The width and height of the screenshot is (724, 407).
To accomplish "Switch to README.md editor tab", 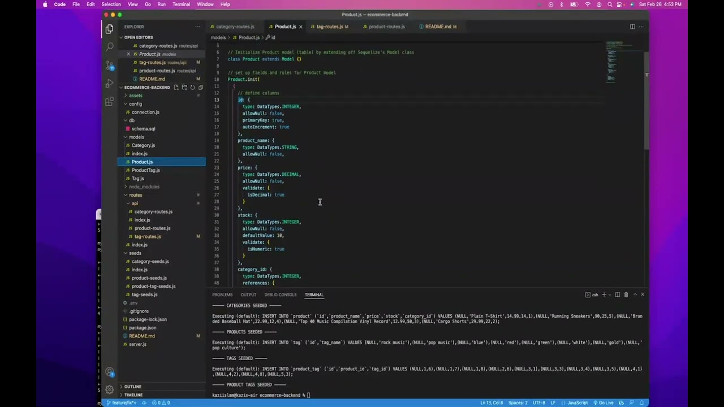I will (438, 27).
